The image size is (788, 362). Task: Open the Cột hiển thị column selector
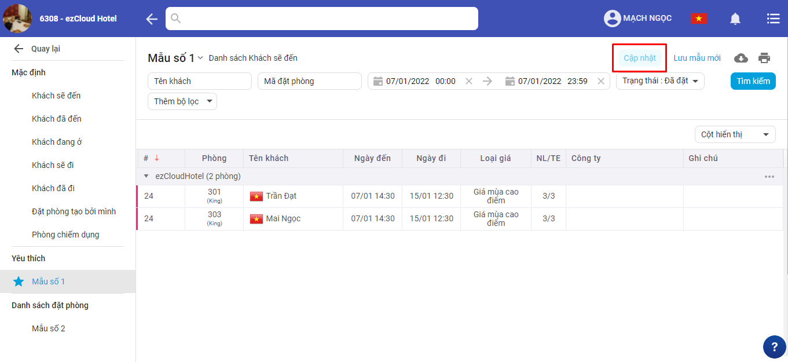(735, 134)
